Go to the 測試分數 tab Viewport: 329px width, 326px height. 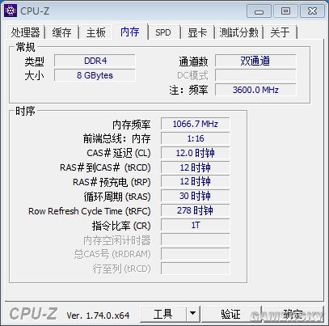[238, 32]
